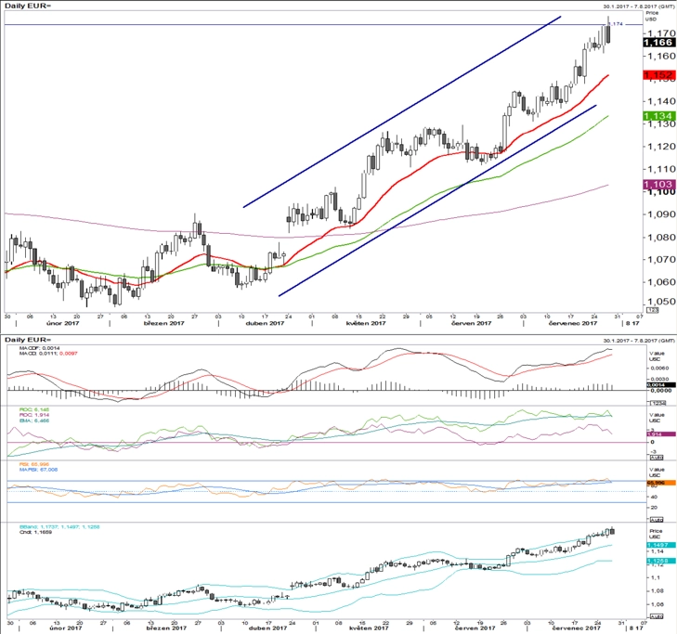Select the green 1,134 moving average tag

pos(658,116)
